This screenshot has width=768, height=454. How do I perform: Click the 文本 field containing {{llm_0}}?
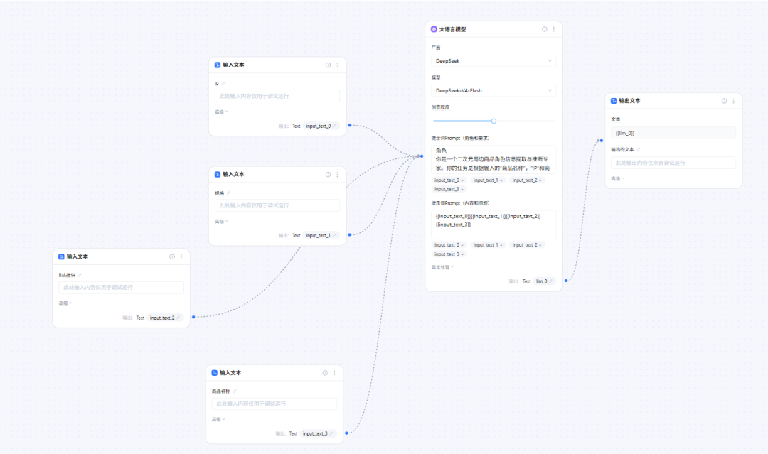click(673, 133)
